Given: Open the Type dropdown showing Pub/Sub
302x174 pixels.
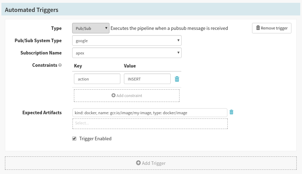Looking at the screenshot, I should coord(91,28).
